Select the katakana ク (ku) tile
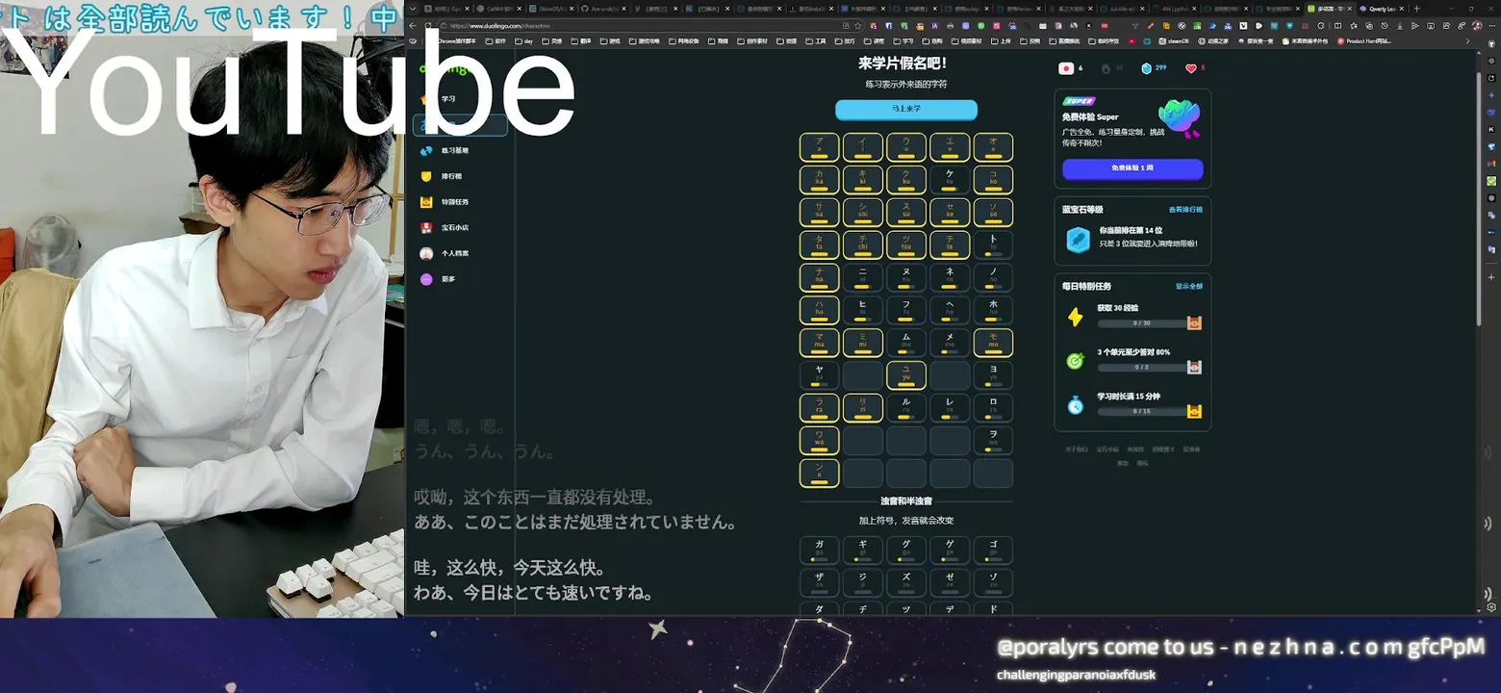 coord(905,180)
